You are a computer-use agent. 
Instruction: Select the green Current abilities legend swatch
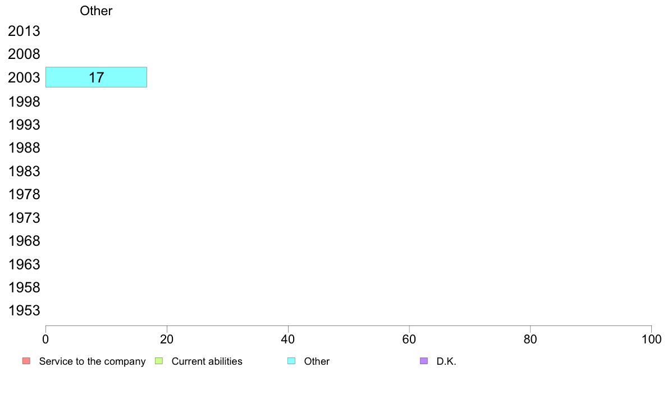click(159, 361)
